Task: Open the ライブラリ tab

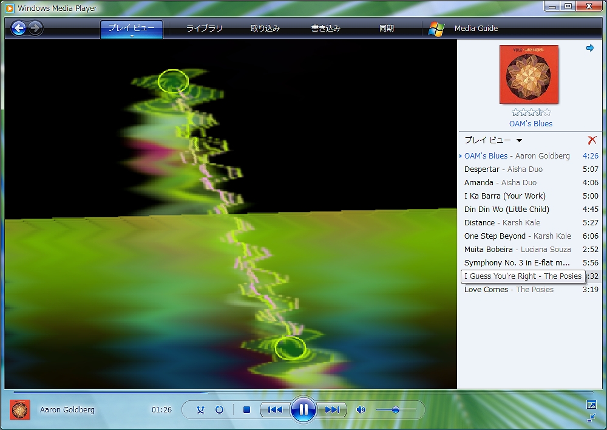Action: tap(204, 29)
